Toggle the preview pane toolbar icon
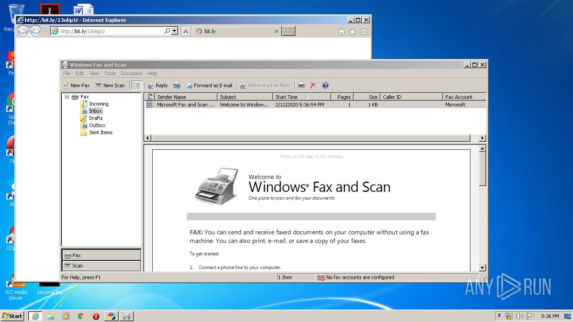 click(x=137, y=85)
